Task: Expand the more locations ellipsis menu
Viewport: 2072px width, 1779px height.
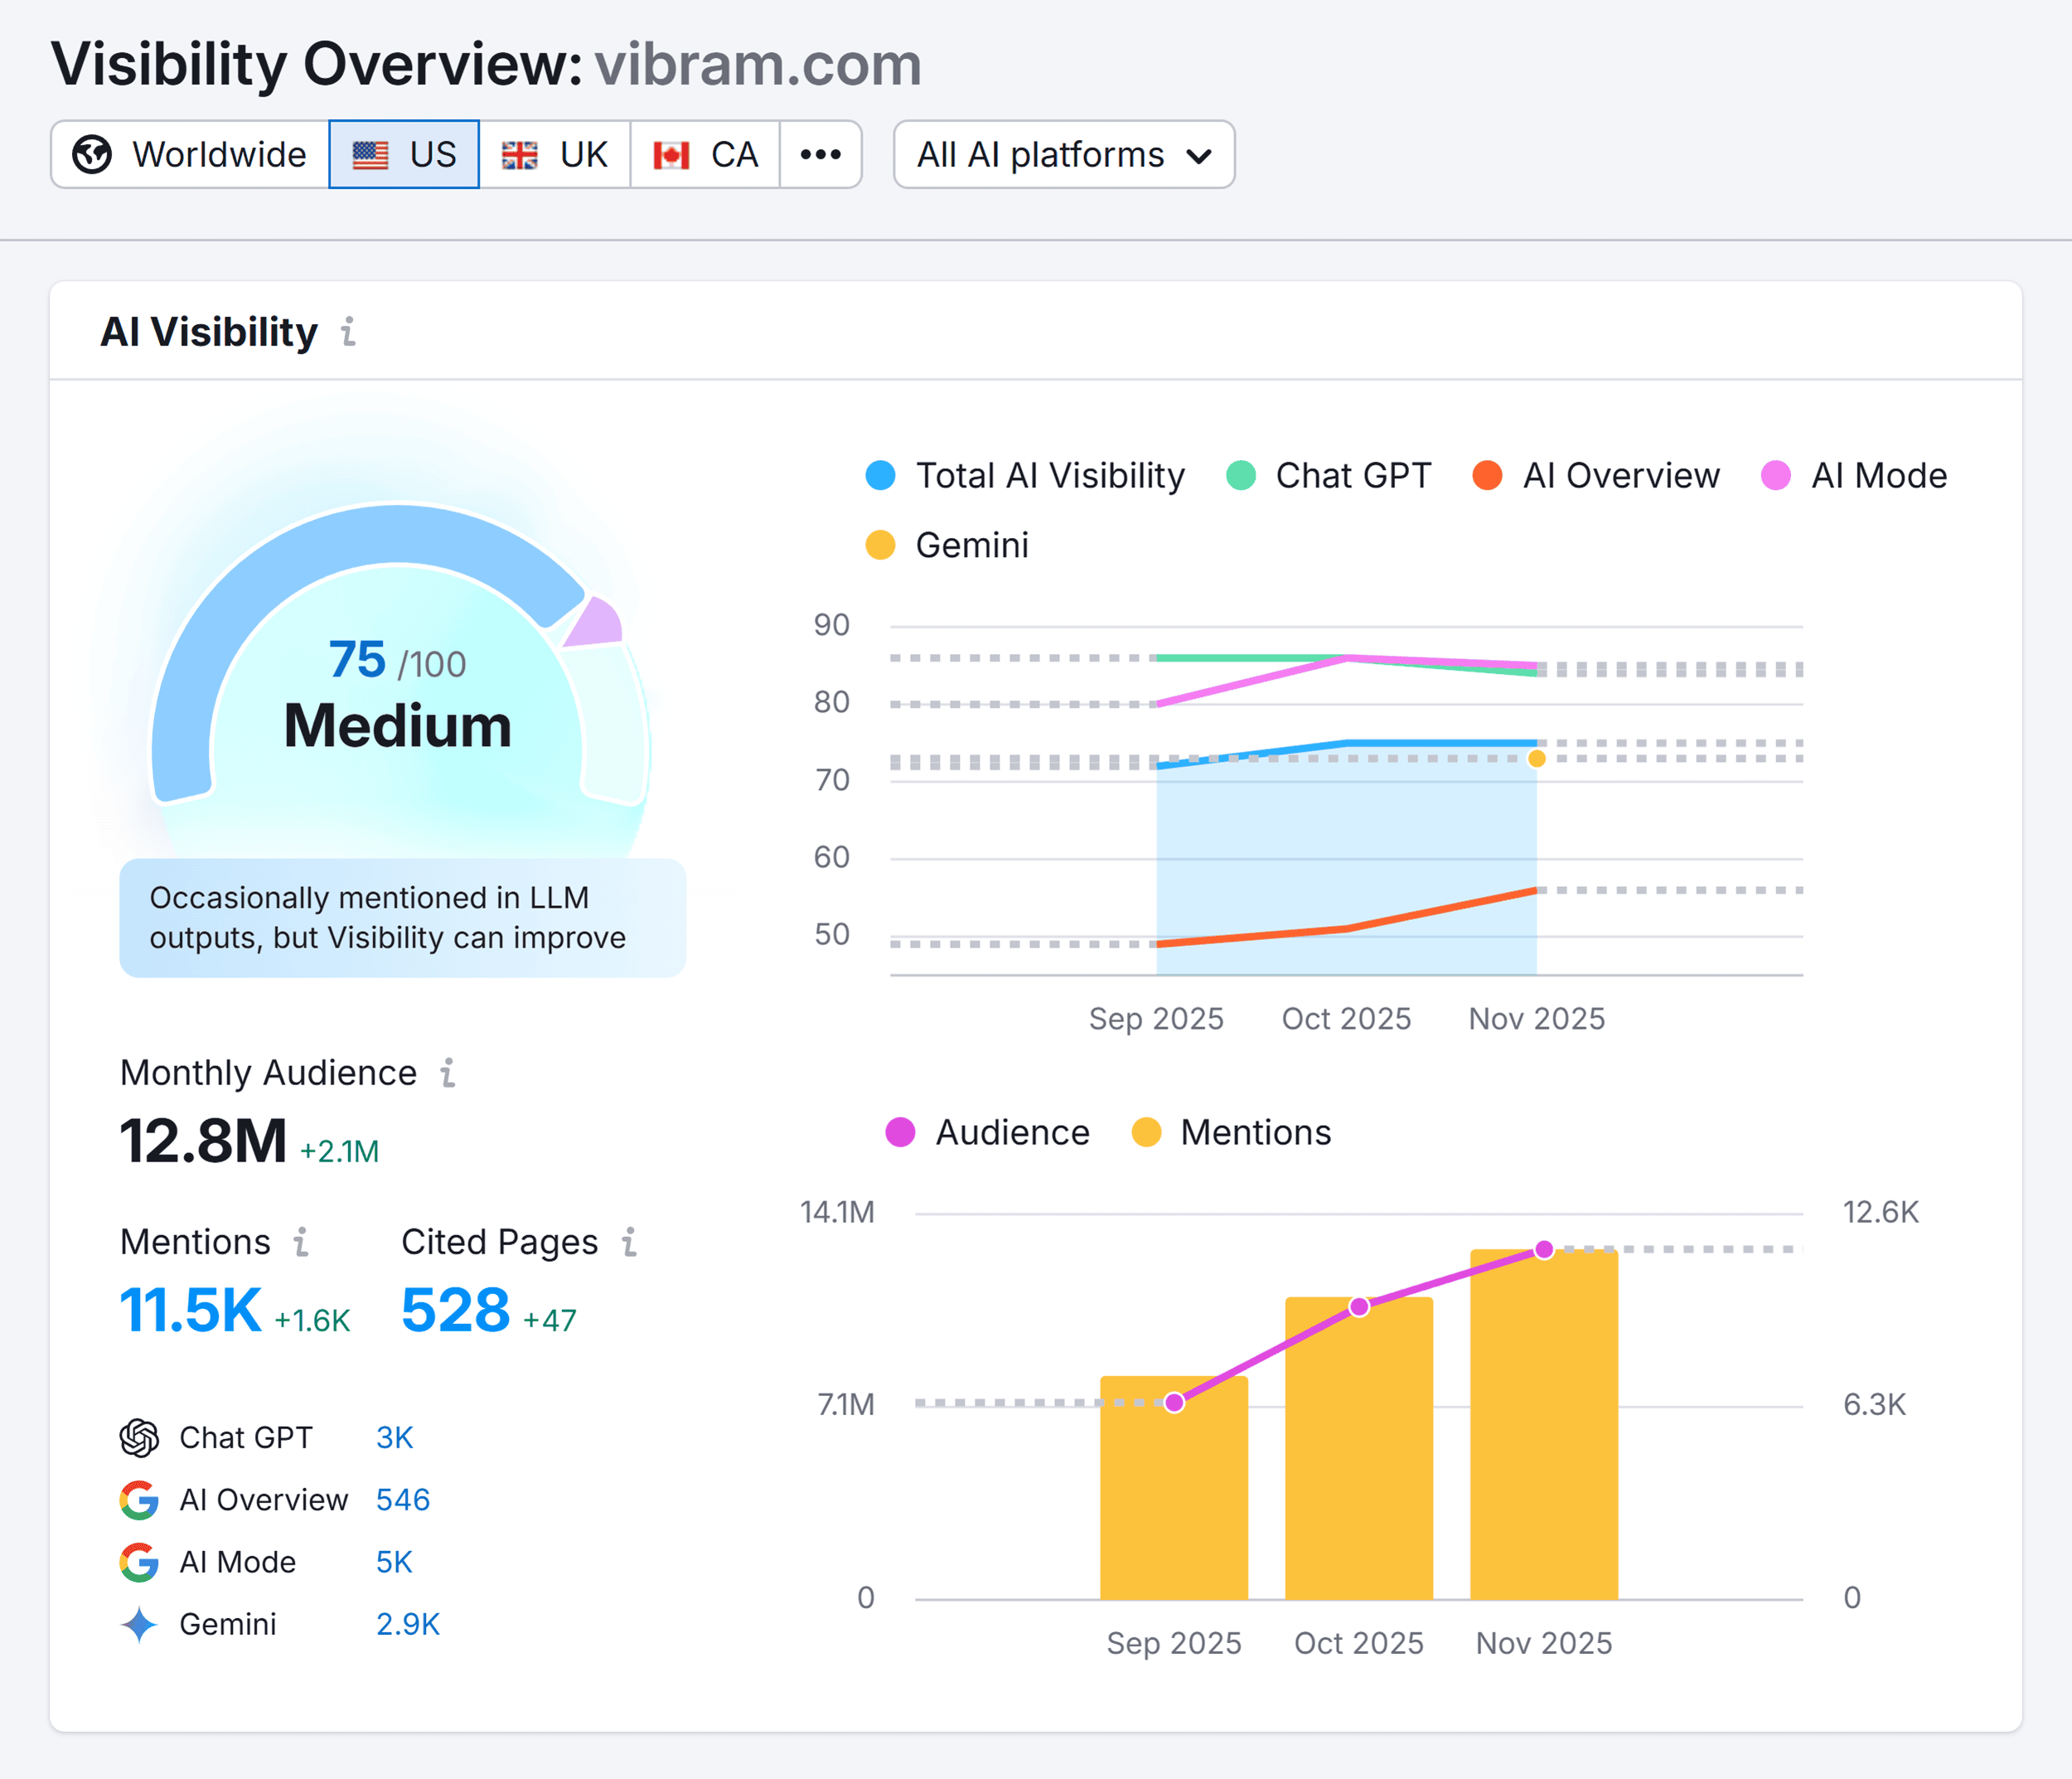Action: 820,154
